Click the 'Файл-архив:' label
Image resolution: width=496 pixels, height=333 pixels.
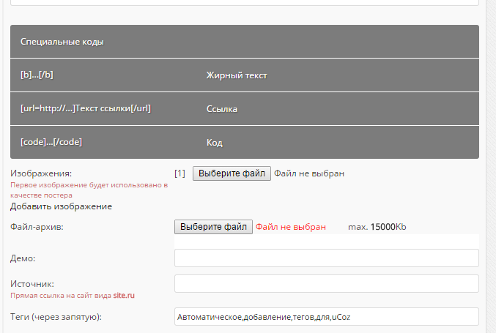(37, 227)
